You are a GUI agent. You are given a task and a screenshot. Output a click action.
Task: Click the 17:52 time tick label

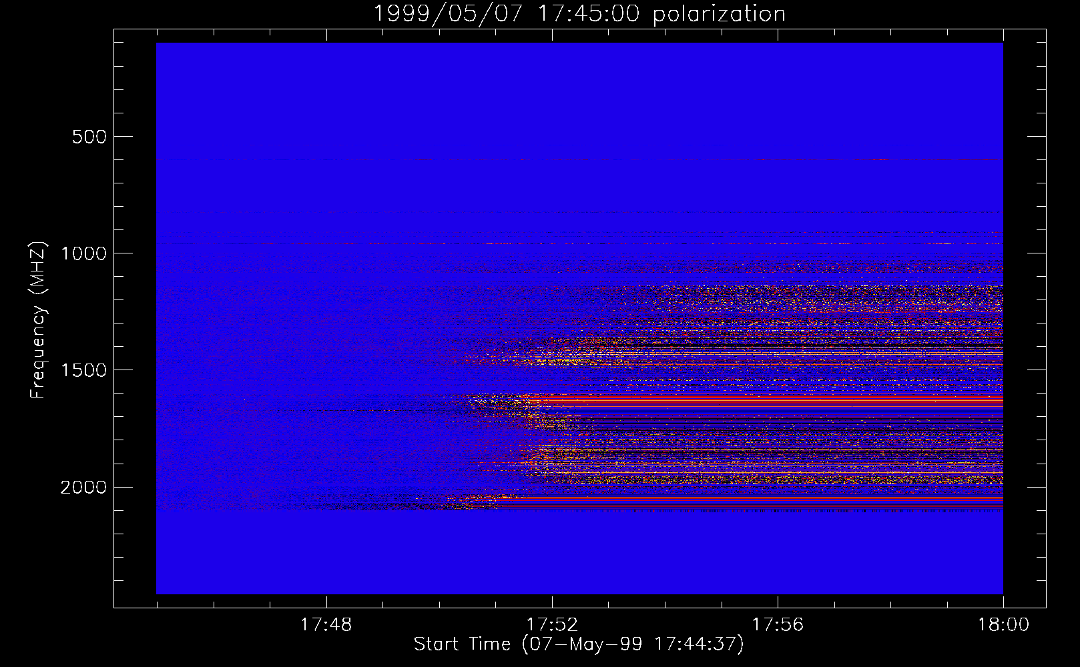(552, 625)
